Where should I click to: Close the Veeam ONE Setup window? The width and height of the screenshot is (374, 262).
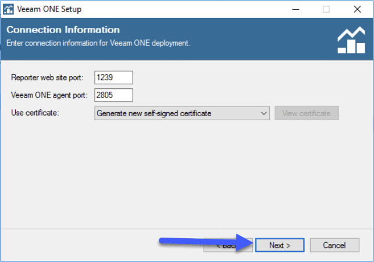tap(357, 9)
